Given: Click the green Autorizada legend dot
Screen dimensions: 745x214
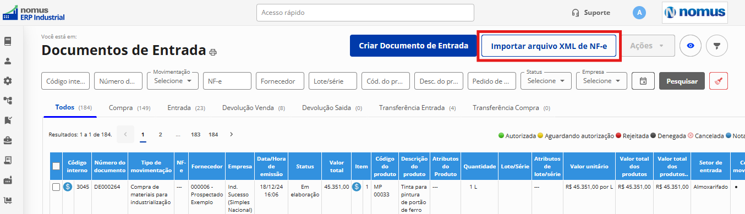Looking at the screenshot, I should (x=501, y=135).
